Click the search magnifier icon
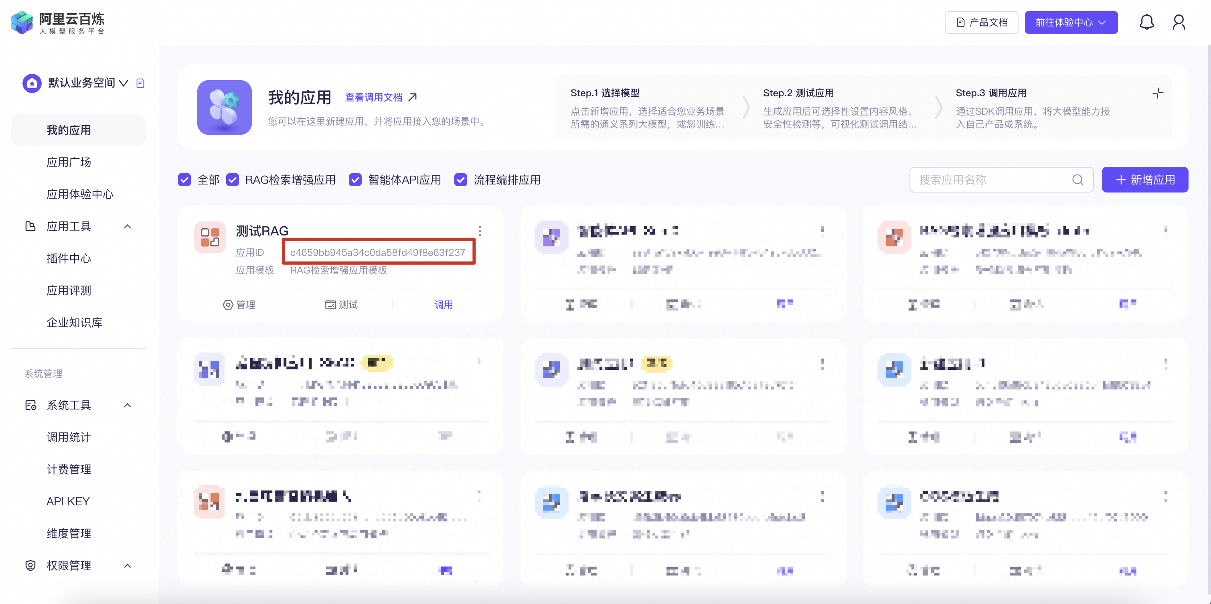This screenshot has height=604, width=1211. point(1077,180)
